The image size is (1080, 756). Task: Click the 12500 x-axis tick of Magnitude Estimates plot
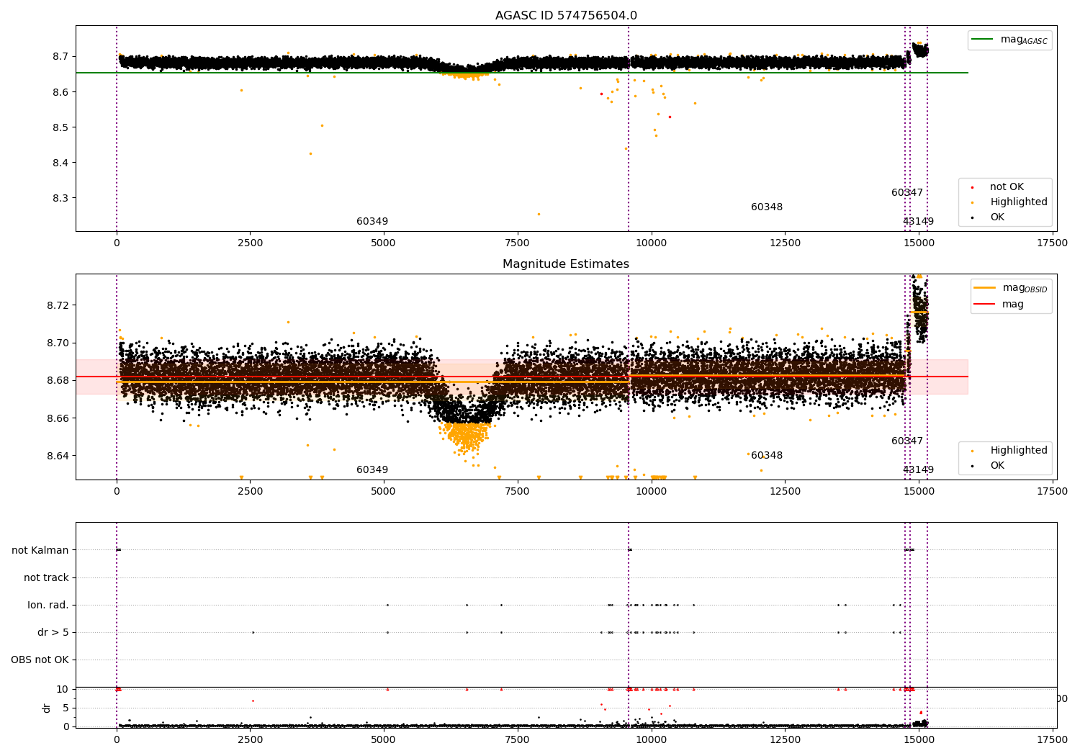click(785, 492)
